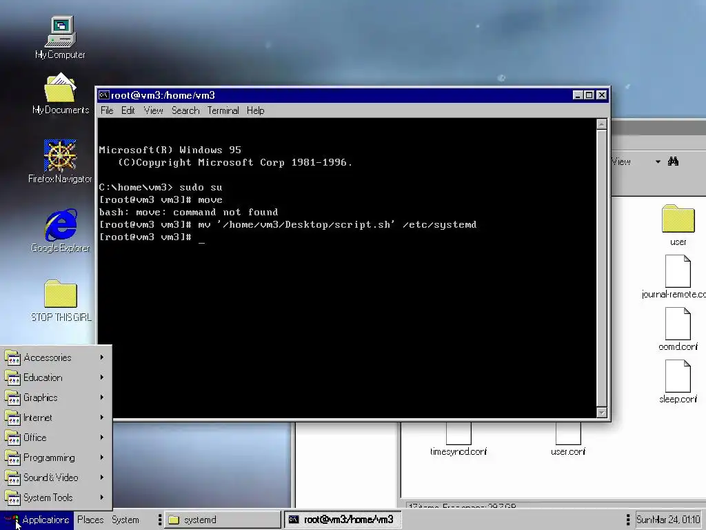Select the oomd.conf file icon
The width and height of the screenshot is (706, 530).
point(678,324)
